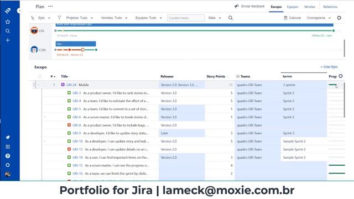Switch to the Relatórios tab
The height and width of the screenshot is (199, 354).
tap(330, 7)
